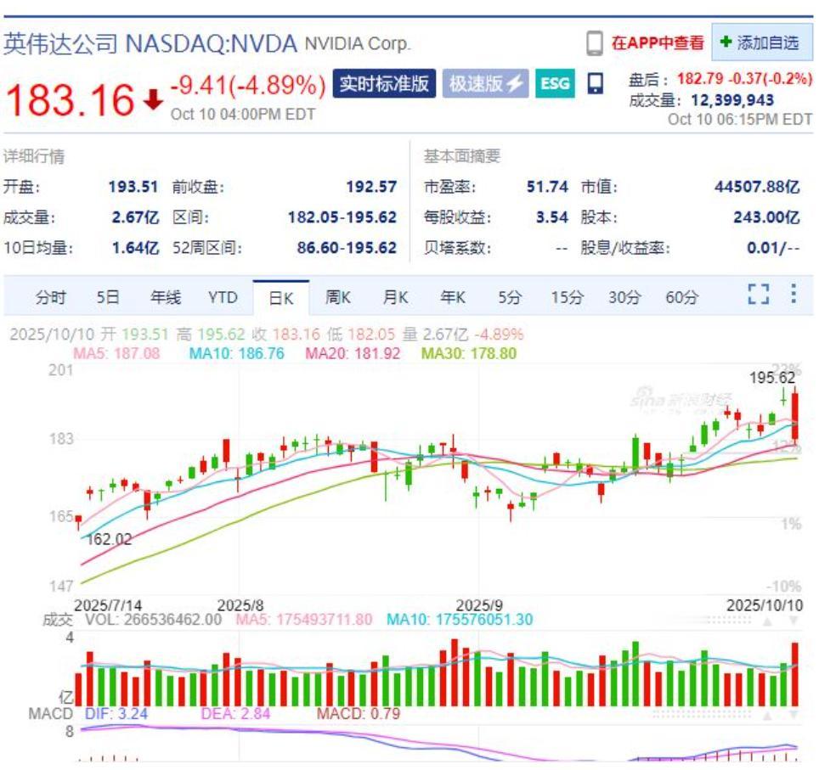Switch to the 5日 chart tab
The height and width of the screenshot is (770, 819).
[108, 298]
